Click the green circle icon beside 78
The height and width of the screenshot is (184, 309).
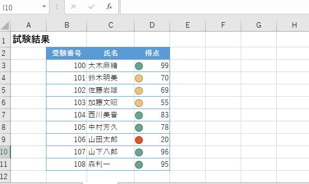[139, 128]
